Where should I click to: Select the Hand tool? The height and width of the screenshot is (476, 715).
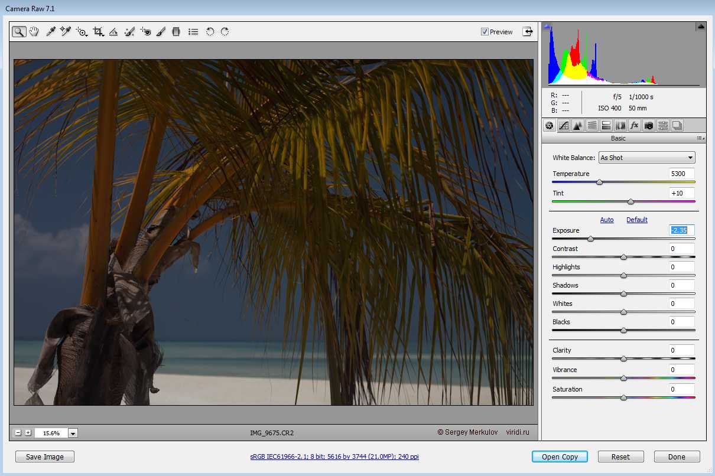click(x=34, y=32)
